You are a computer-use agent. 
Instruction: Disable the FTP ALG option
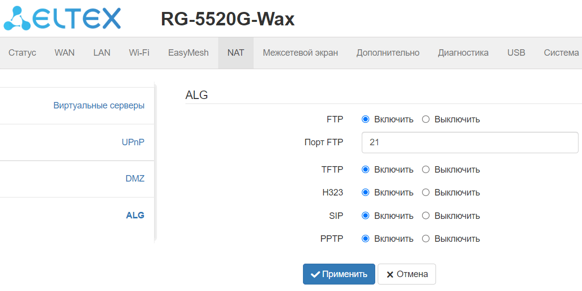point(426,119)
